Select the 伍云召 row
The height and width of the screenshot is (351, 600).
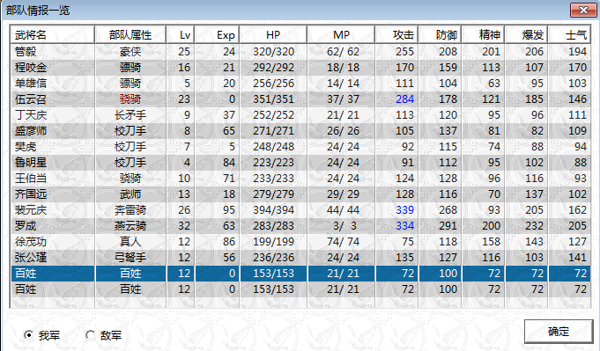coord(300,99)
